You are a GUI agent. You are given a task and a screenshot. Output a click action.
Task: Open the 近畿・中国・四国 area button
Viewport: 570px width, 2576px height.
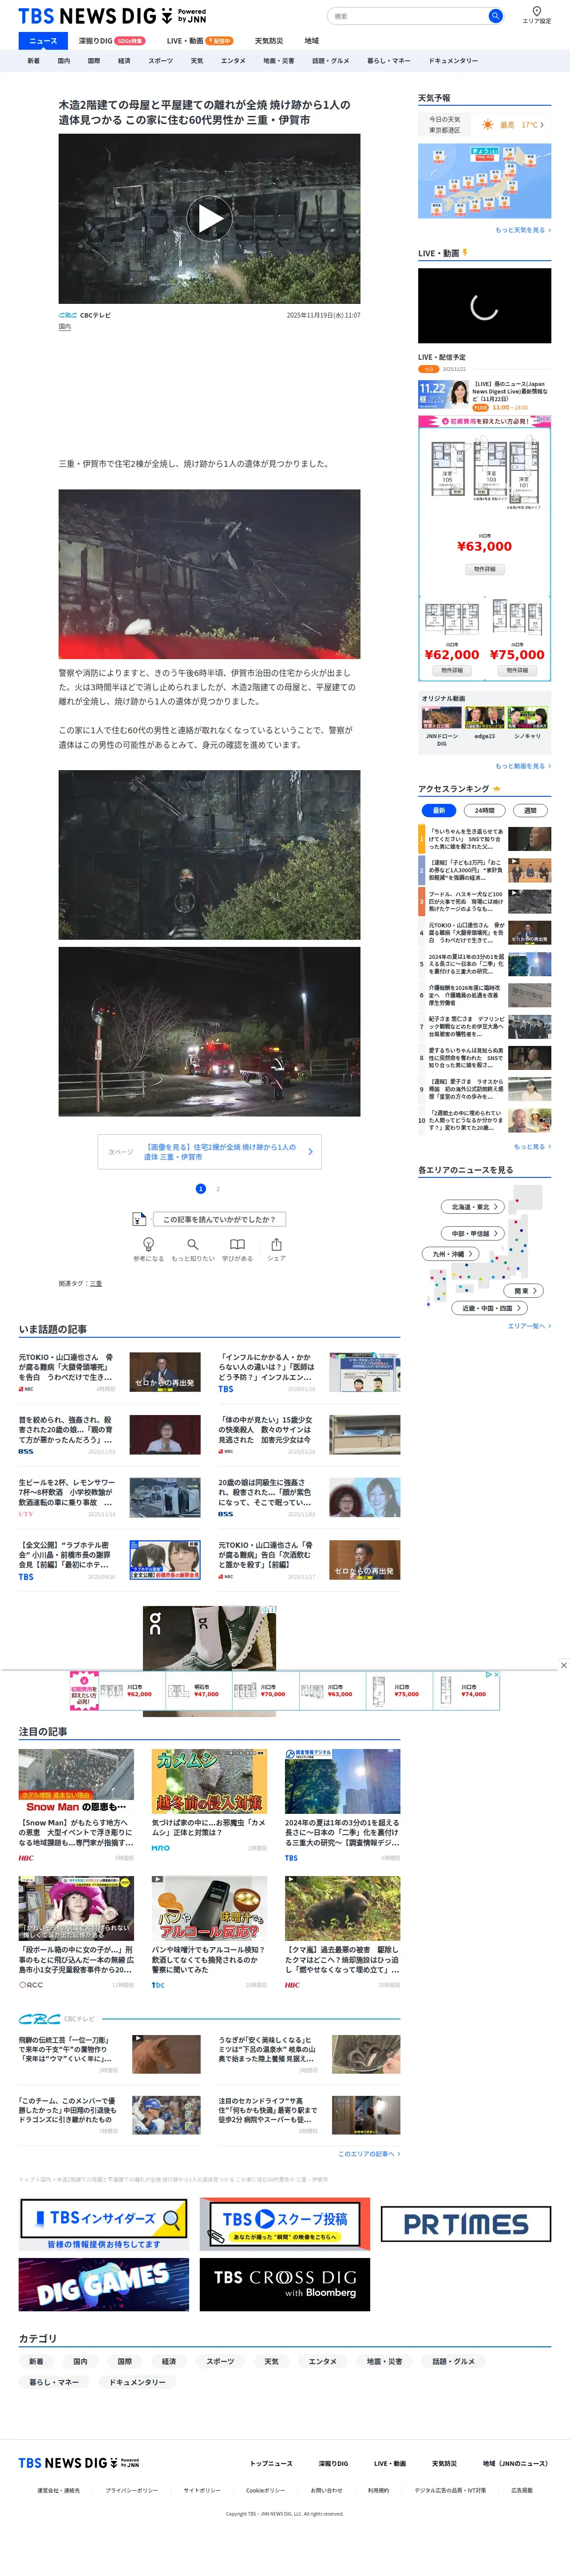490,1308
